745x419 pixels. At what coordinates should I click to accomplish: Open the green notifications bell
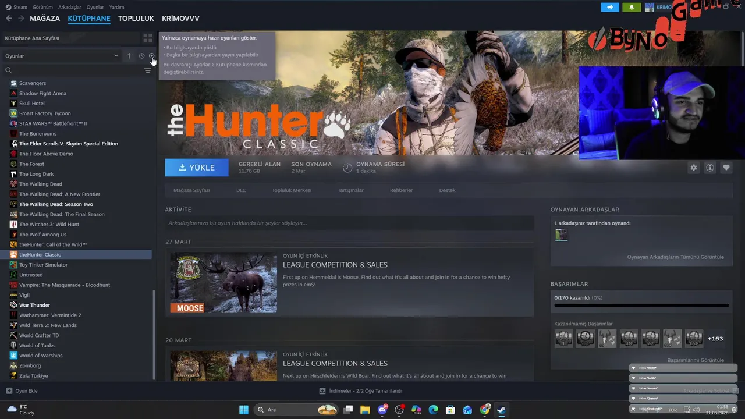tap(632, 7)
